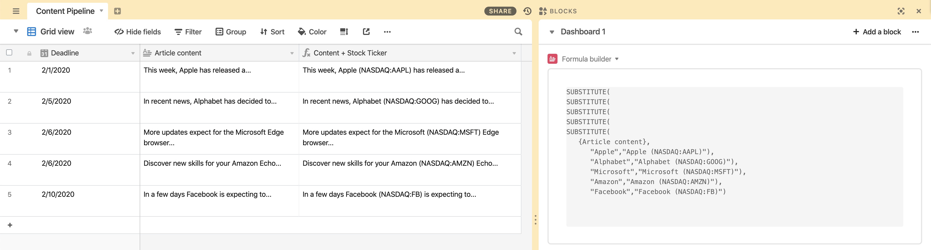Share view with export icon
Viewport: 931px width, 250px height.
click(x=366, y=32)
